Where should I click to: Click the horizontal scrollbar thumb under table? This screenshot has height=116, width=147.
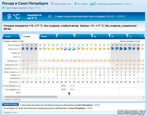[31, 97]
